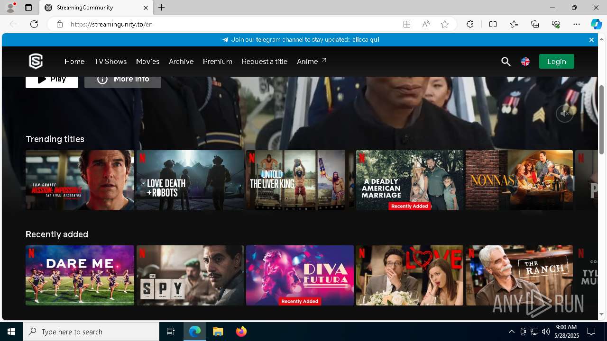Image resolution: width=607 pixels, height=341 pixels.
Task: Open the Premium page
Action: click(x=218, y=62)
